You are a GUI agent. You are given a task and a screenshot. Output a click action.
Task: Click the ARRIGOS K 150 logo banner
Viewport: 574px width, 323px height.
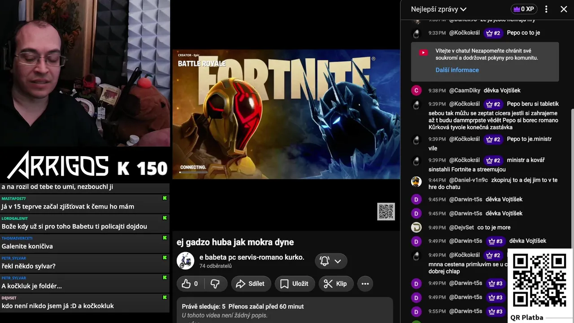click(x=87, y=165)
